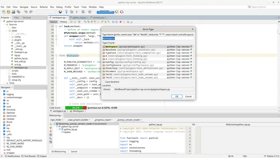The image size is (280, 158).
Task: Click the Clean and Build icon
Action: [72, 12]
